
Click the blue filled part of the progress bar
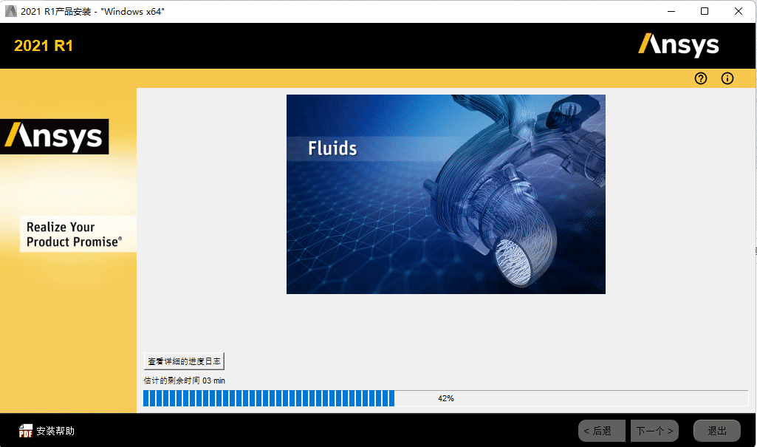pyautogui.click(x=268, y=398)
